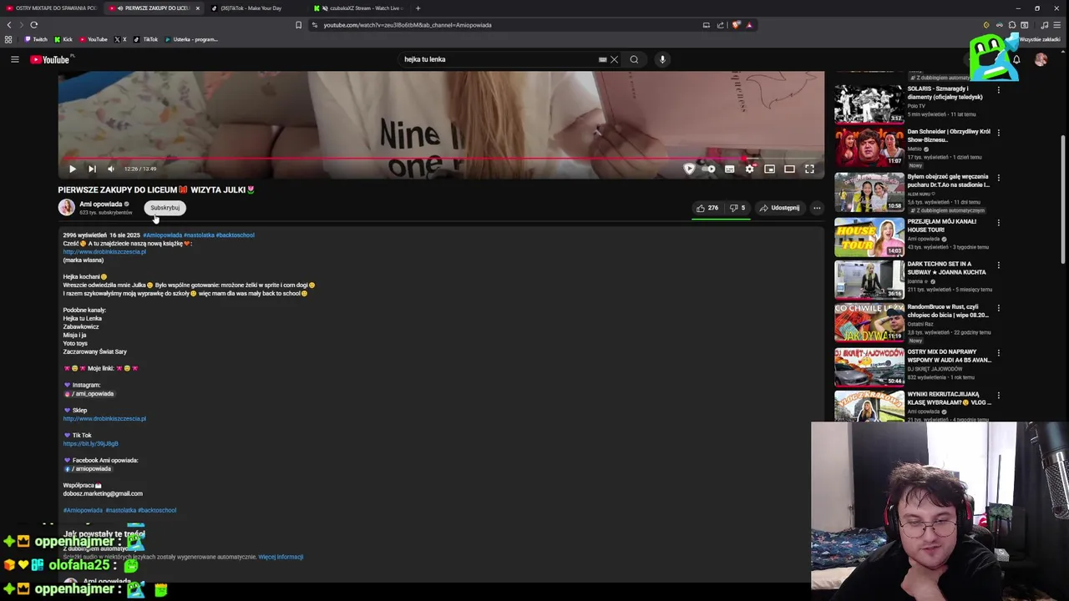This screenshot has height=601, width=1069.
Task: Open the Ami opowiada channel avatar
Action: pos(66,207)
